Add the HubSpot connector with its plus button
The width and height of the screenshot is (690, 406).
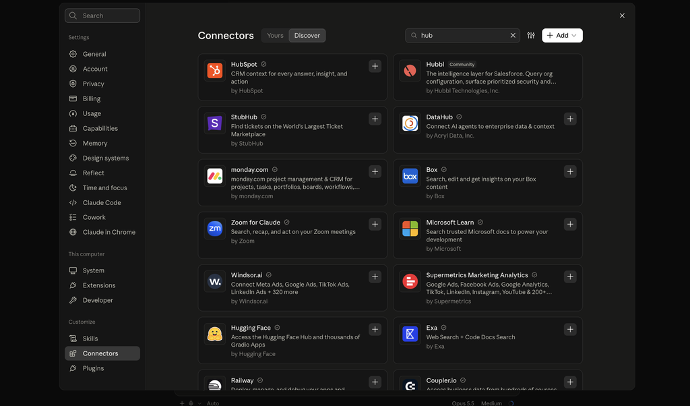tap(375, 66)
